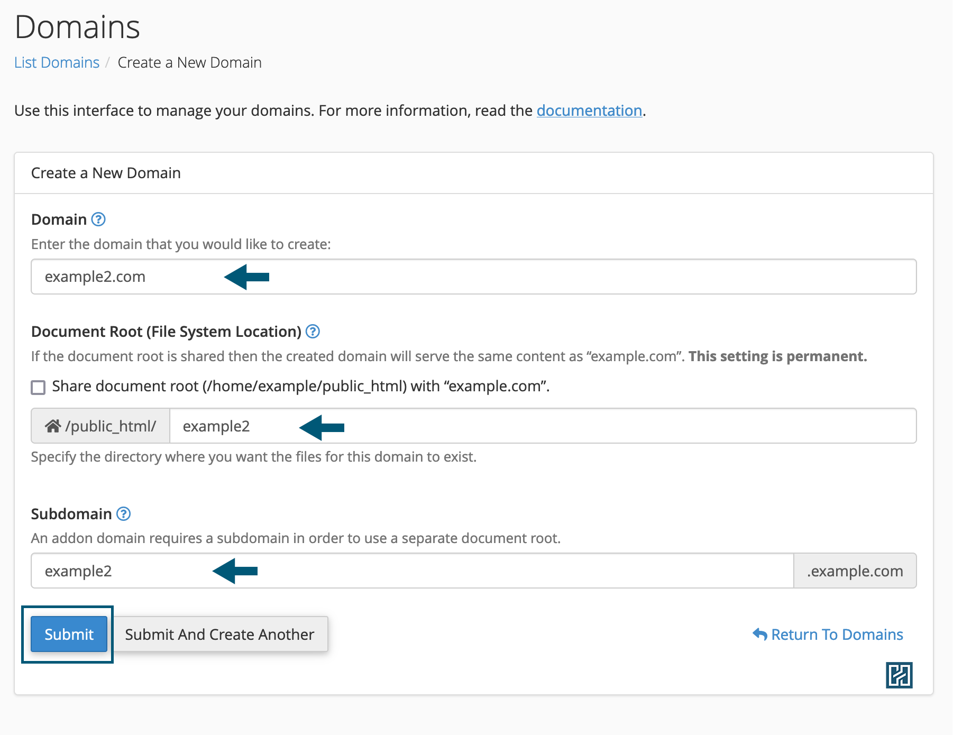
Task: Click the arrow inside the Subdomain field
Action: pyautogui.click(x=235, y=571)
